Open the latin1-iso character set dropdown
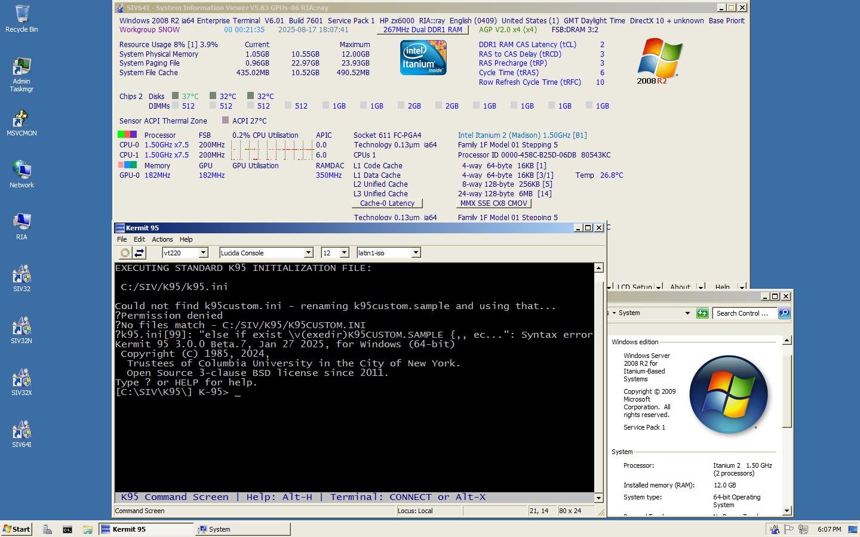 [416, 253]
